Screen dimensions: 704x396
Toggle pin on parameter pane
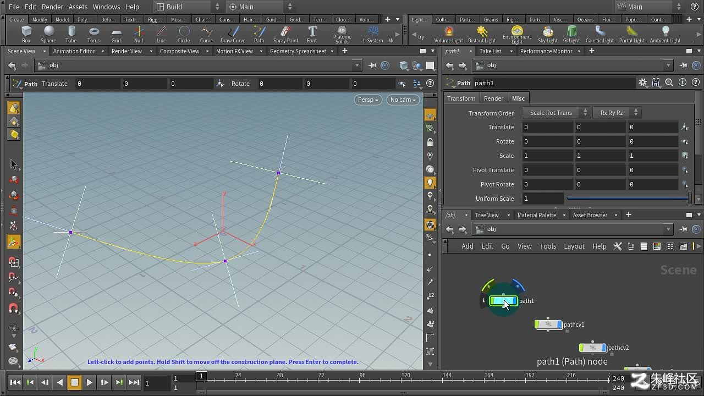click(684, 65)
